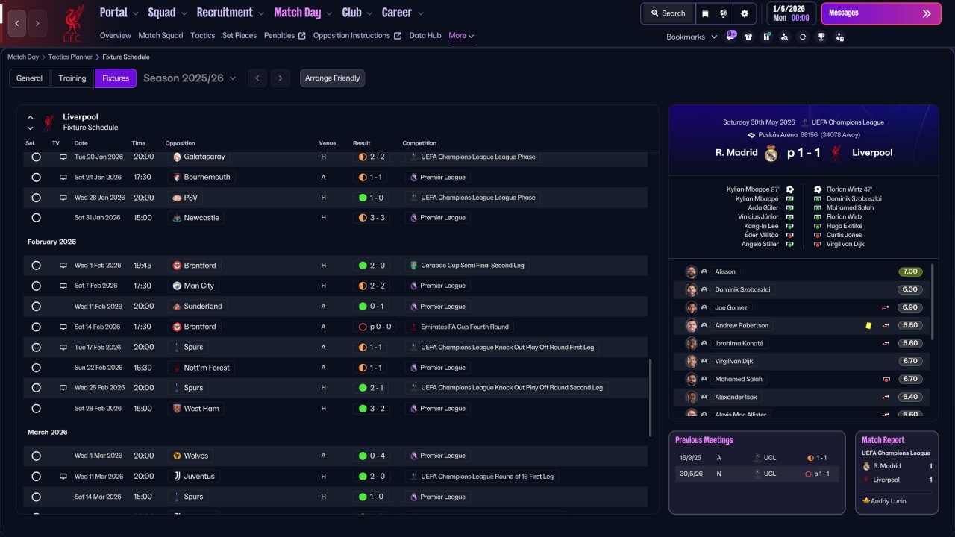
Task: Select the Newcastle fixture radio button
Action: [x=36, y=218]
